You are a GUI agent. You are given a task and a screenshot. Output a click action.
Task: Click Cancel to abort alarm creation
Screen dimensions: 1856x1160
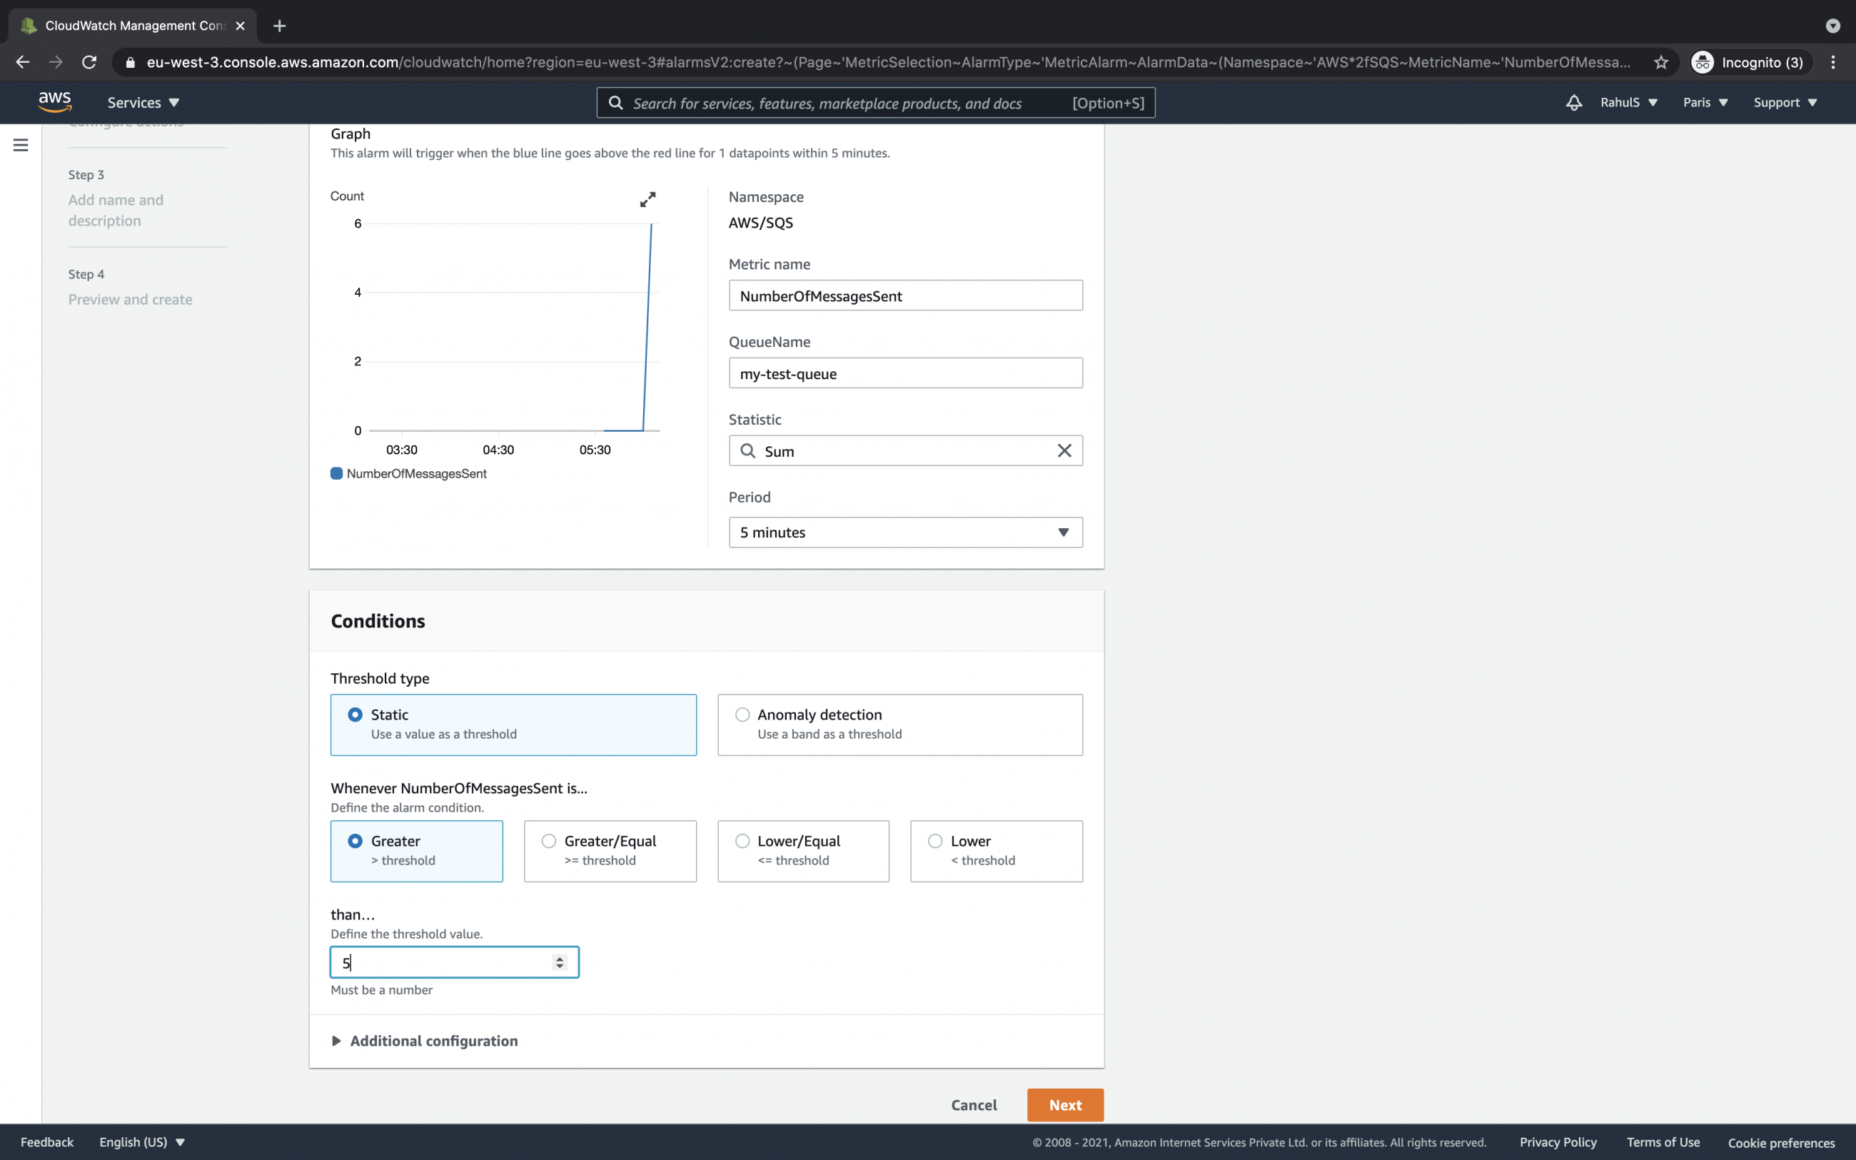click(x=973, y=1105)
